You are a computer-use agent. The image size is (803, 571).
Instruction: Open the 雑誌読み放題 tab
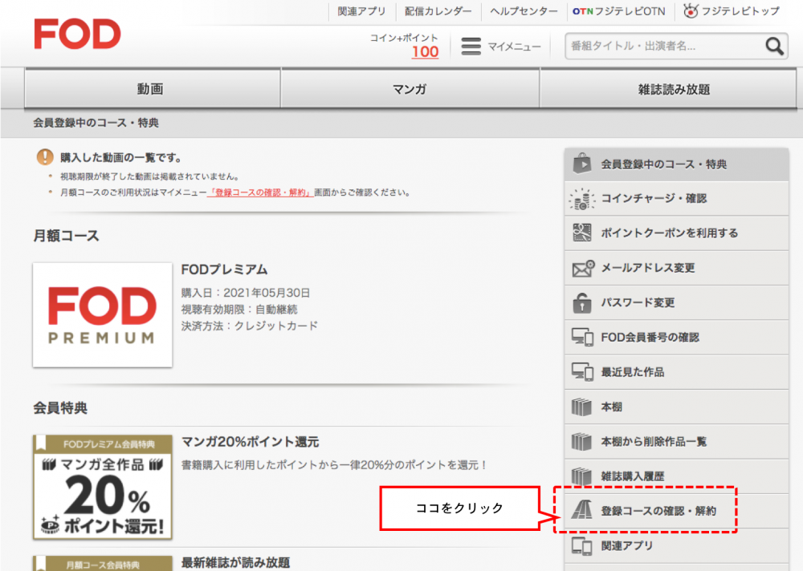click(668, 88)
